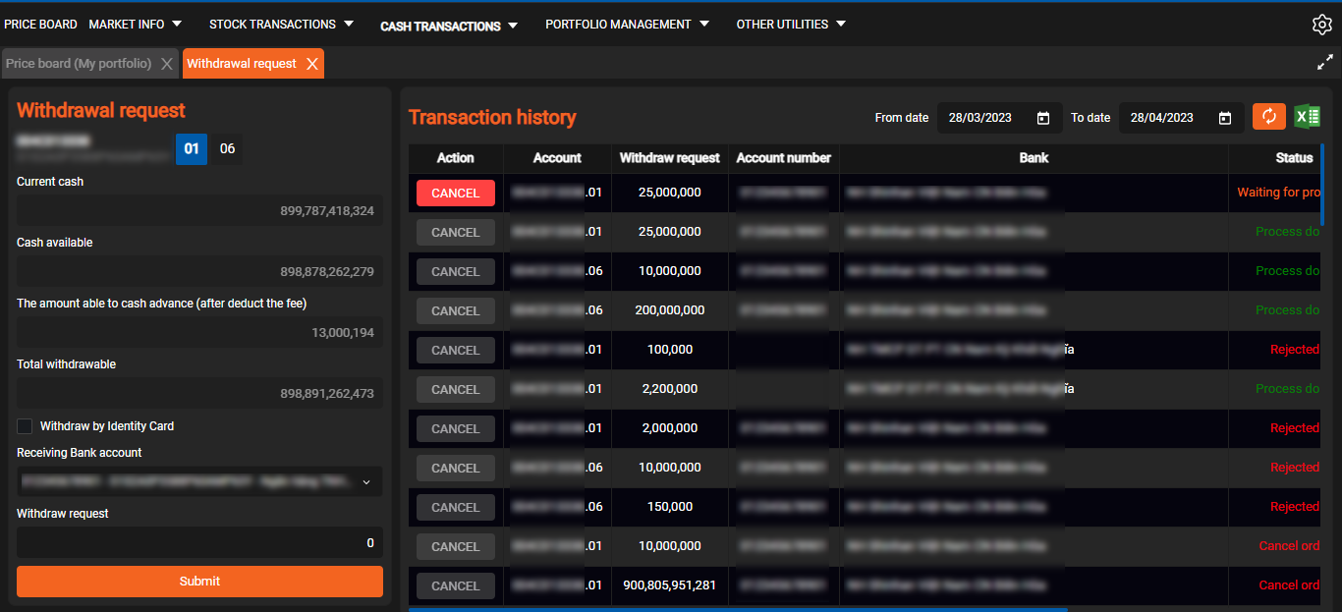Expand panel with fullscreen arrows icon

(1324, 62)
